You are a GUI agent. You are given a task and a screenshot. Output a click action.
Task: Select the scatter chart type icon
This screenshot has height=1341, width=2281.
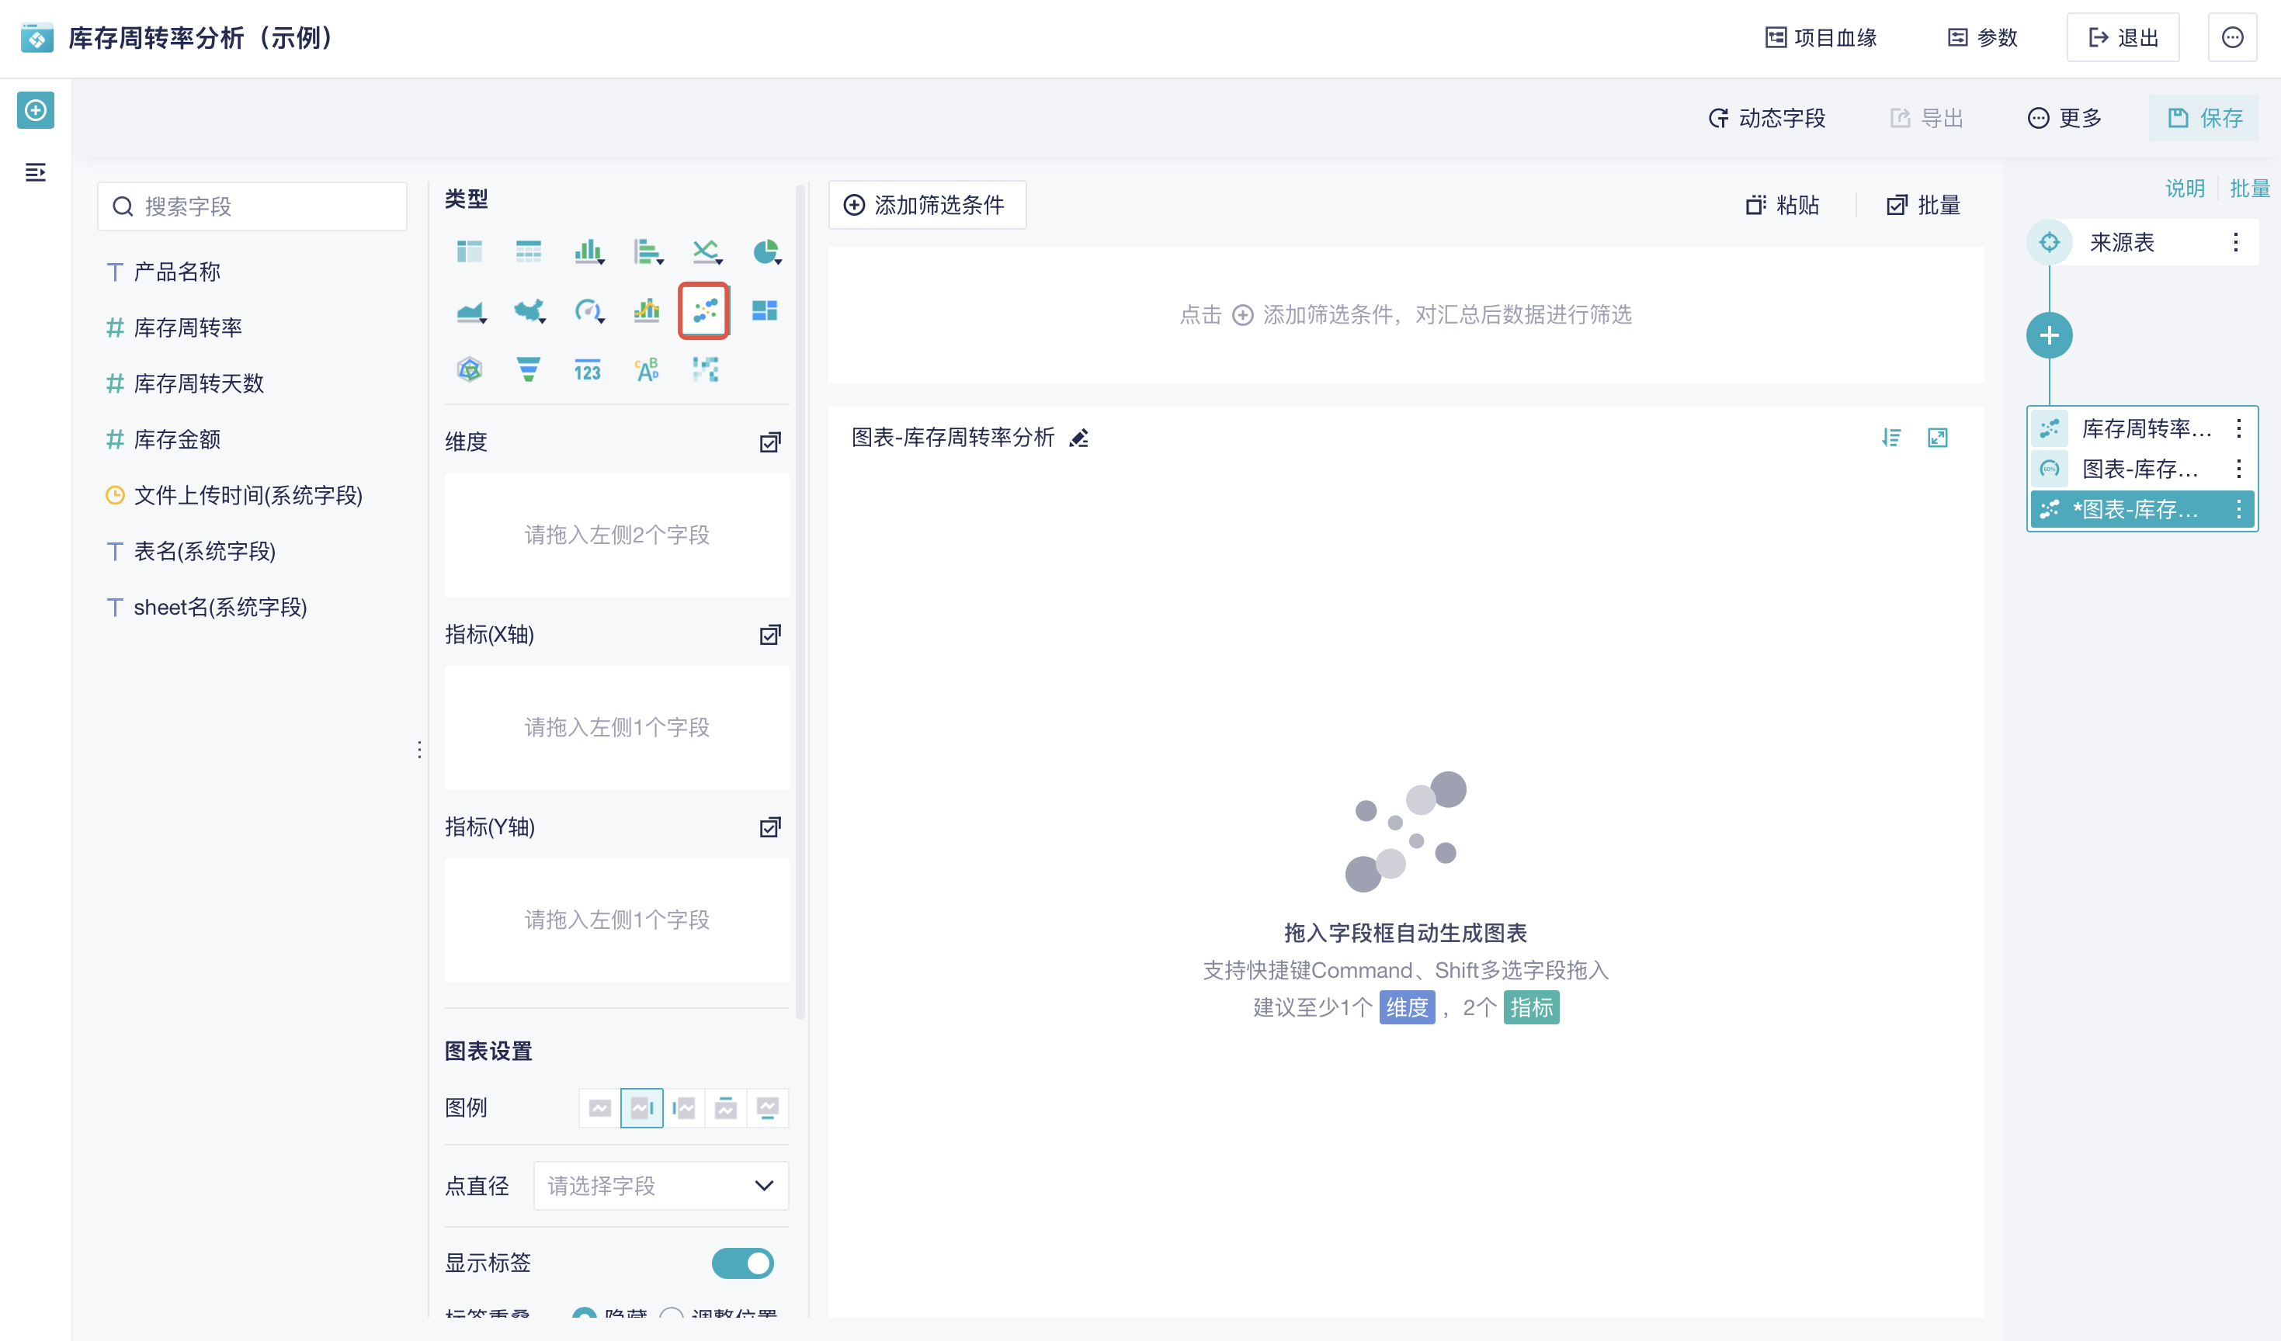[x=703, y=310]
